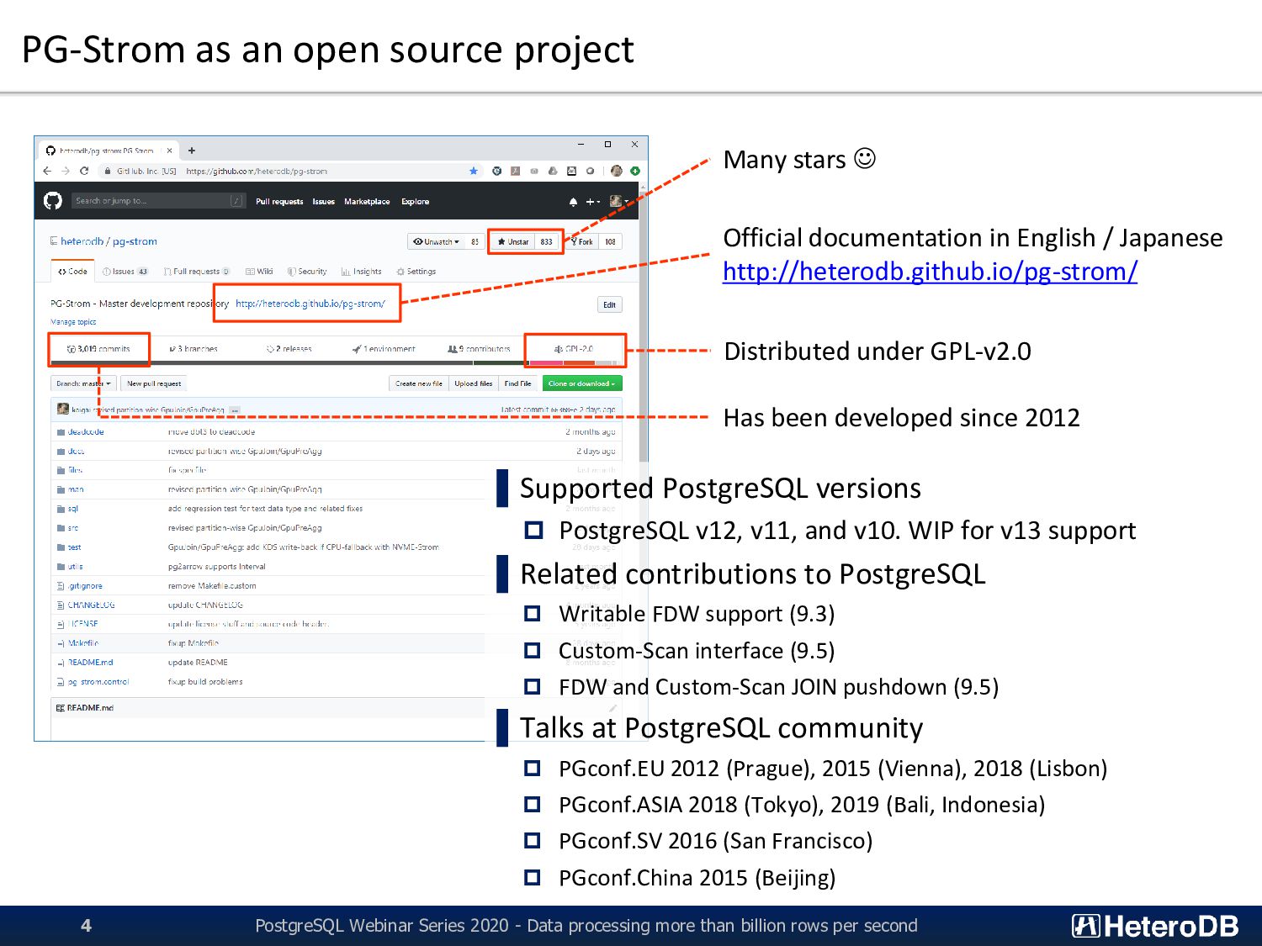Click the browser profile avatar icon

617,171
